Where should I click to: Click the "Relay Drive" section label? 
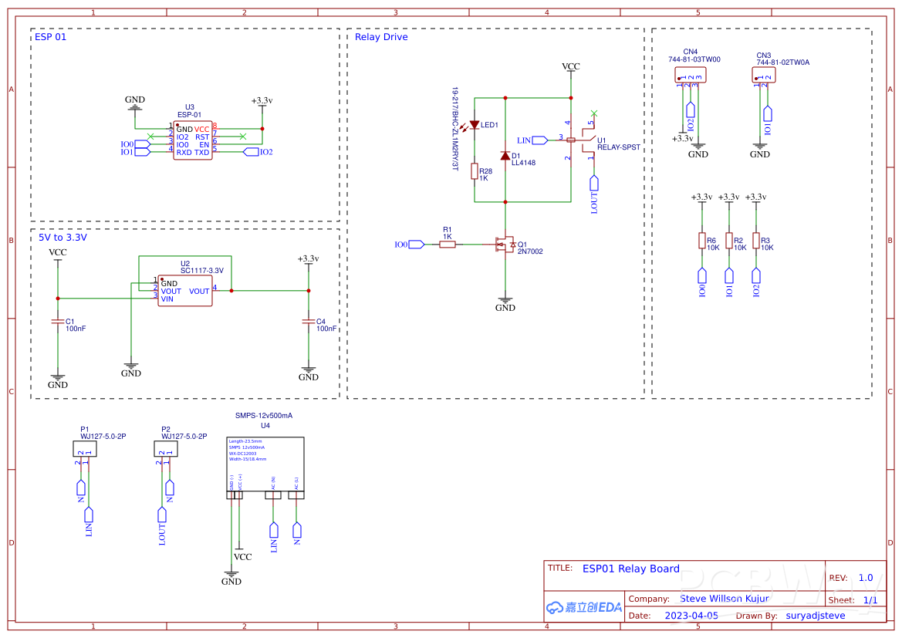tap(381, 37)
